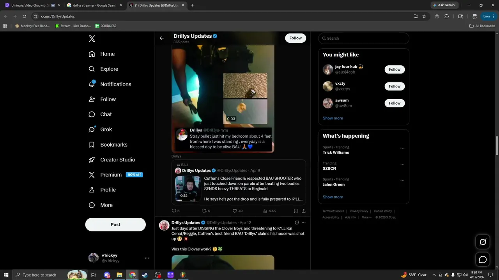Click the X logo in sidebar
Viewport: 499px width, 280px height.
coord(92,38)
